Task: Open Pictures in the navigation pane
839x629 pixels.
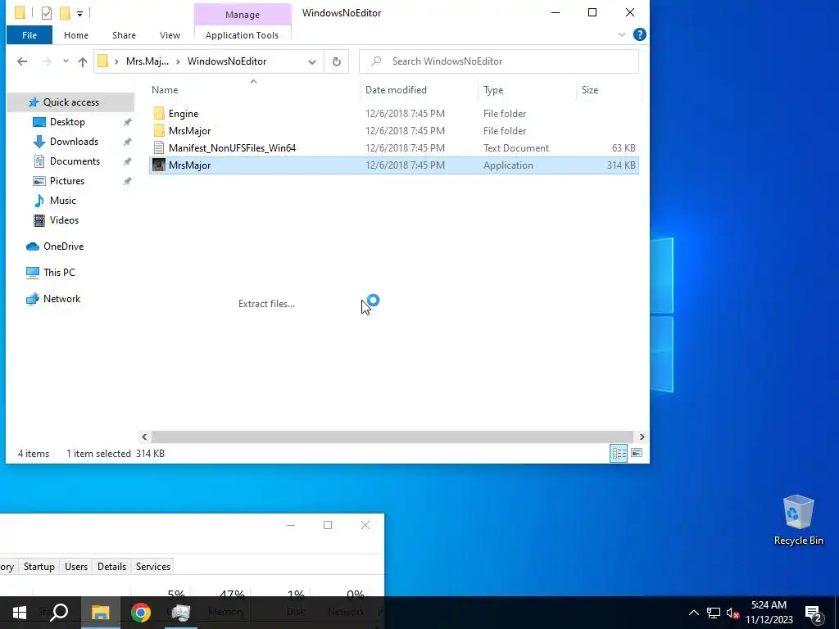Action: [x=67, y=181]
